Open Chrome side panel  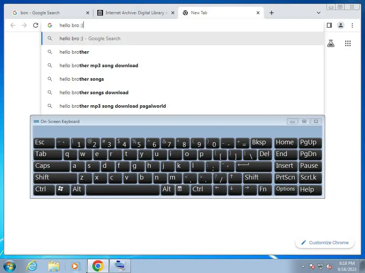(329, 25)
